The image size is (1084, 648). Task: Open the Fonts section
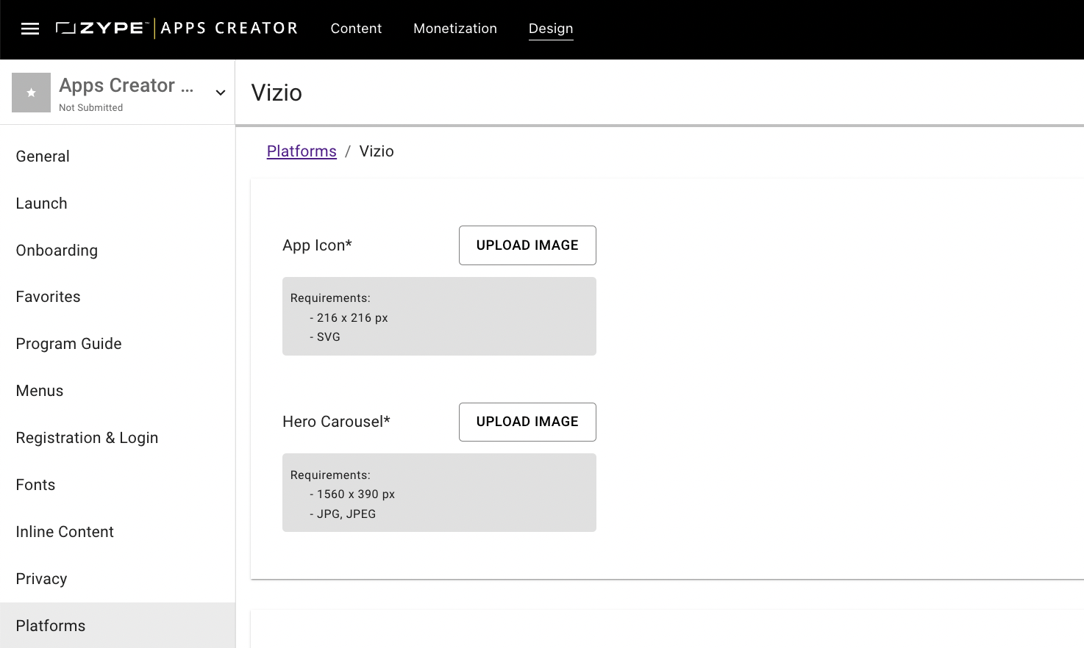[118, 485]
